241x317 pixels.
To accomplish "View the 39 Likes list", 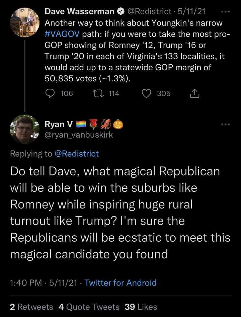I will pos(141,307).
